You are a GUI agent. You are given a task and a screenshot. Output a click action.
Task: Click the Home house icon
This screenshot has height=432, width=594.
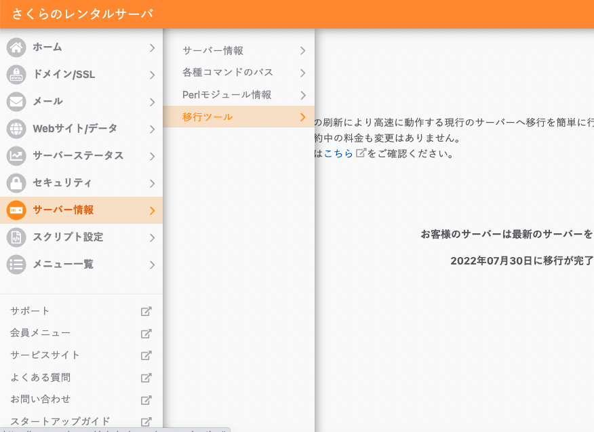point(16,47)
